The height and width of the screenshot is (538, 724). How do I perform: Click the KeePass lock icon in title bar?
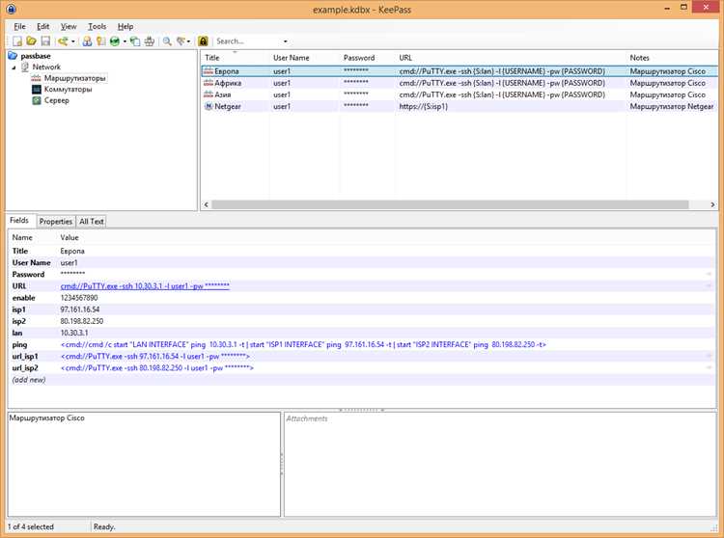[11, 9]
